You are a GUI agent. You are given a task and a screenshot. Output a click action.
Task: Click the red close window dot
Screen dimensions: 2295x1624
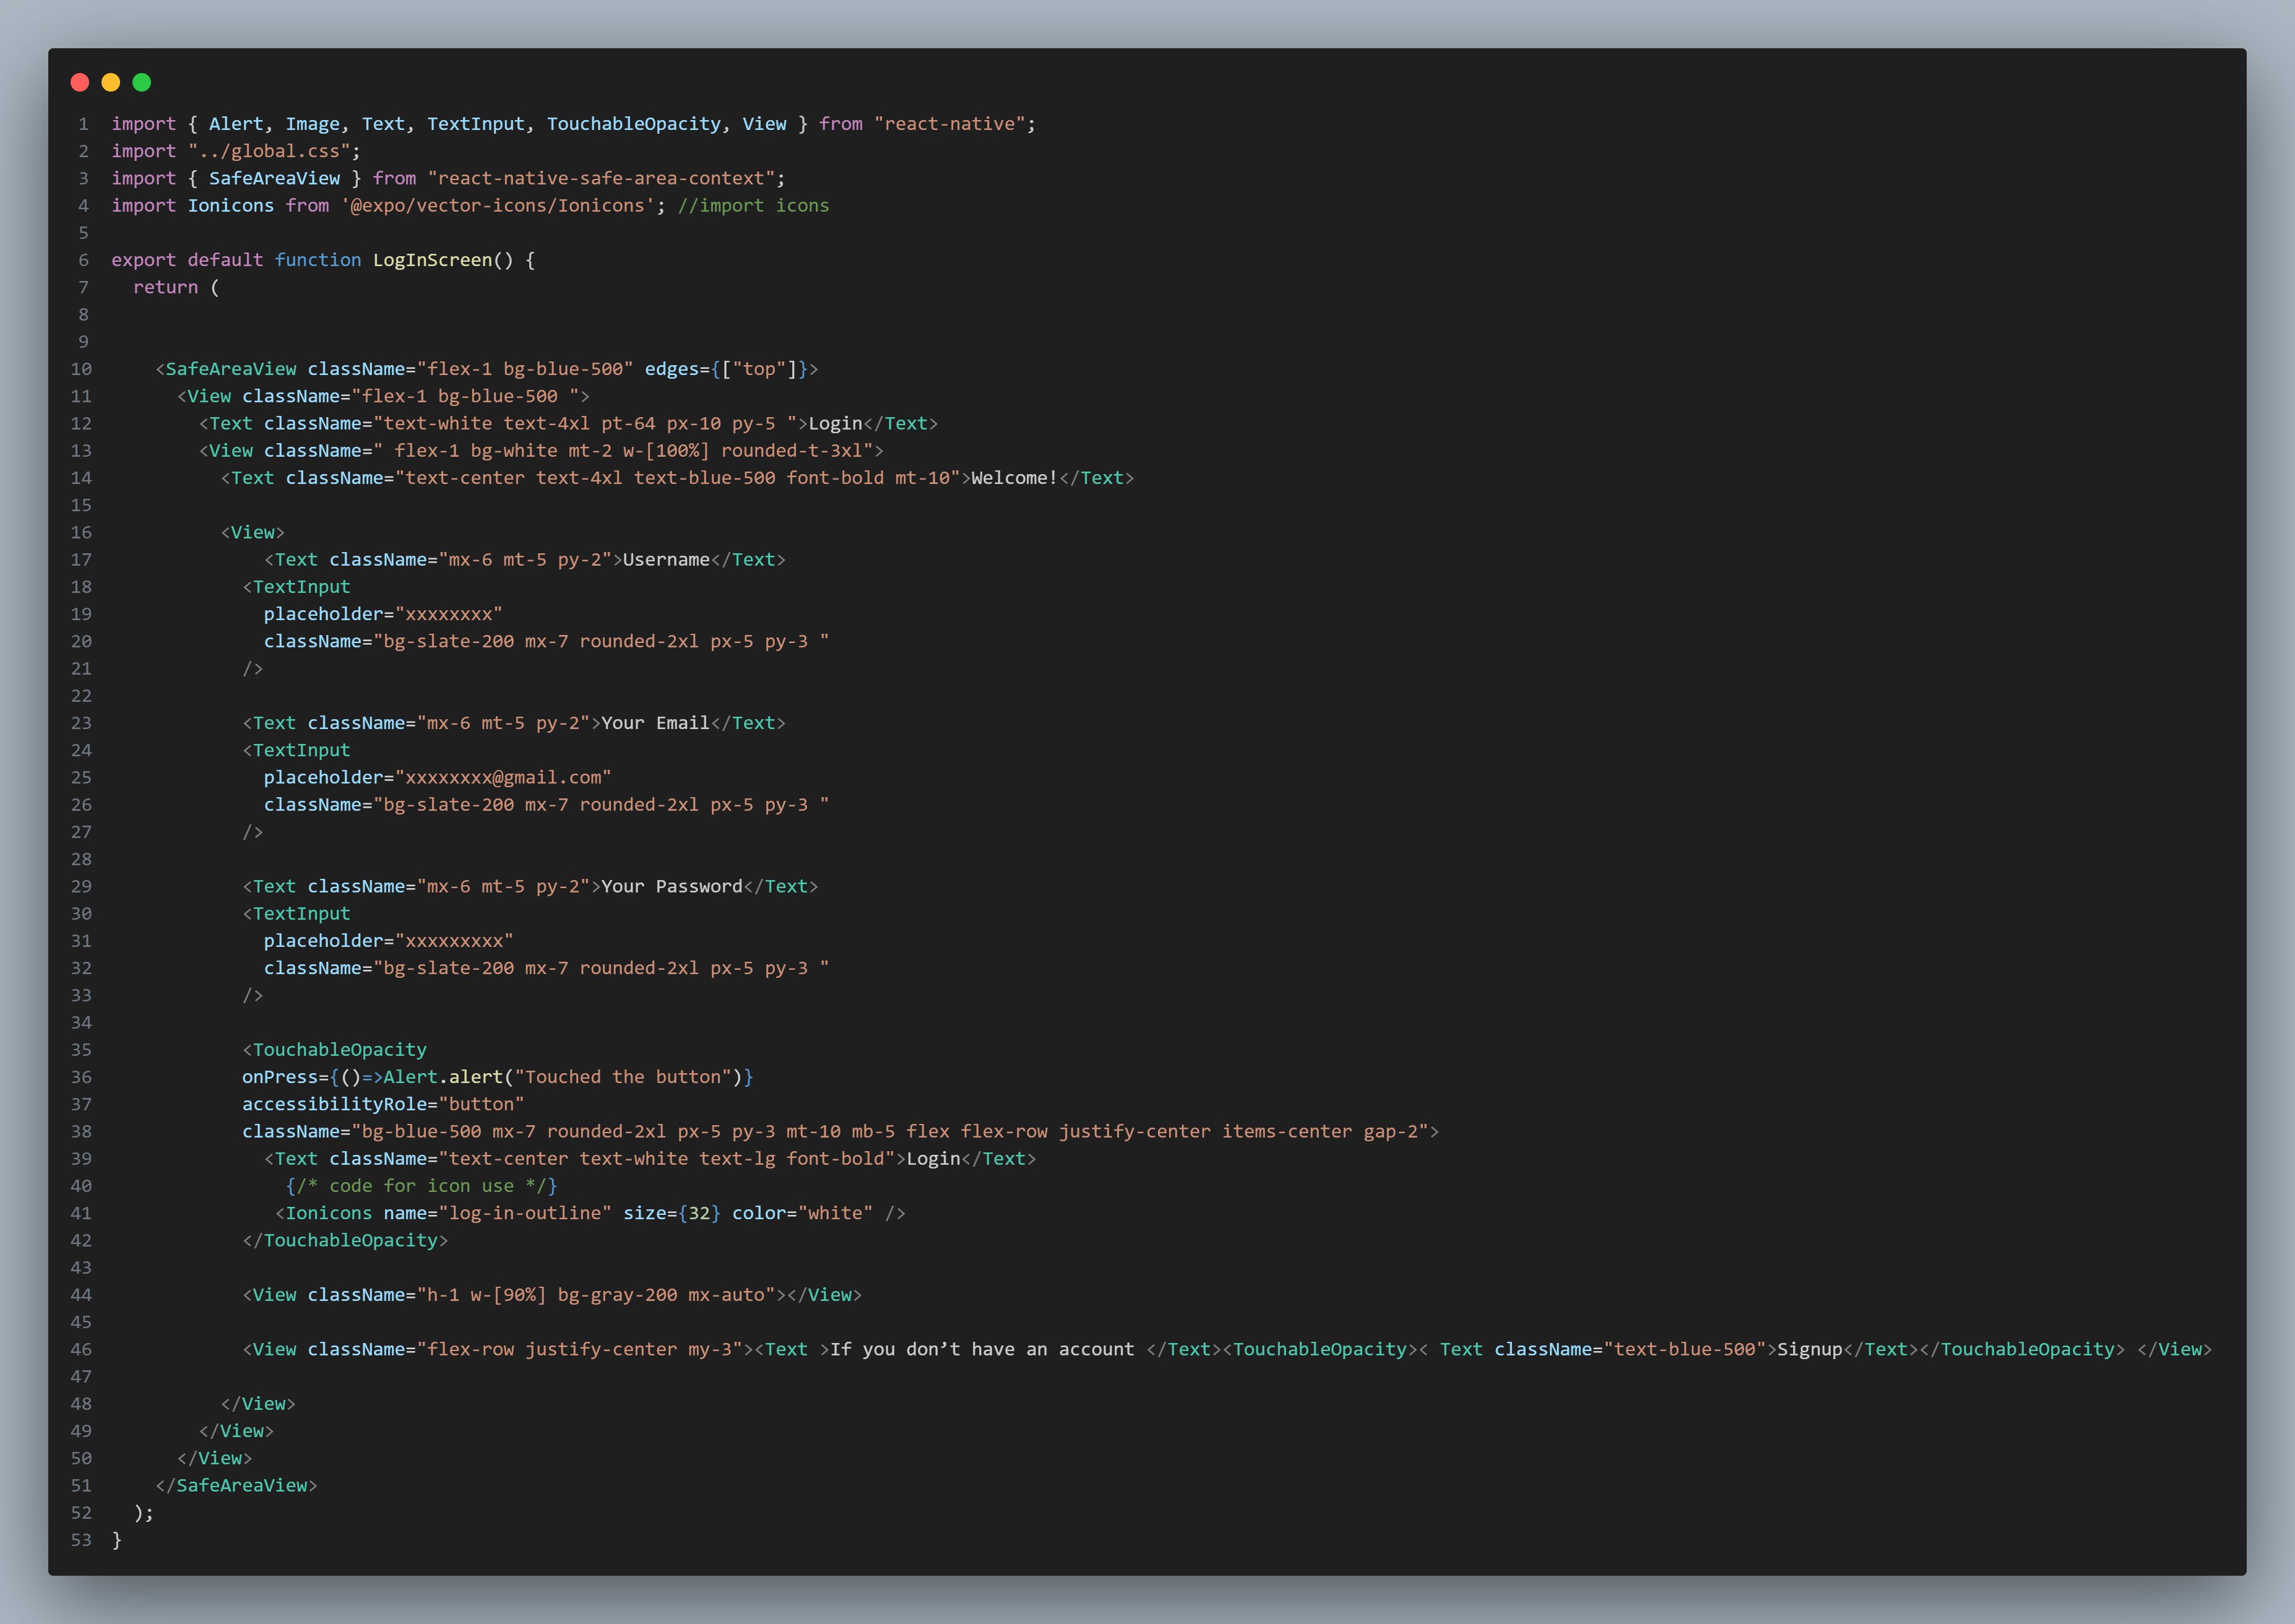point(80,82)
